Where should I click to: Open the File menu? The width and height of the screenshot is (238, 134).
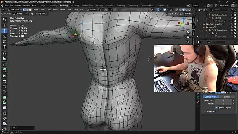click(x=6, y=6)
